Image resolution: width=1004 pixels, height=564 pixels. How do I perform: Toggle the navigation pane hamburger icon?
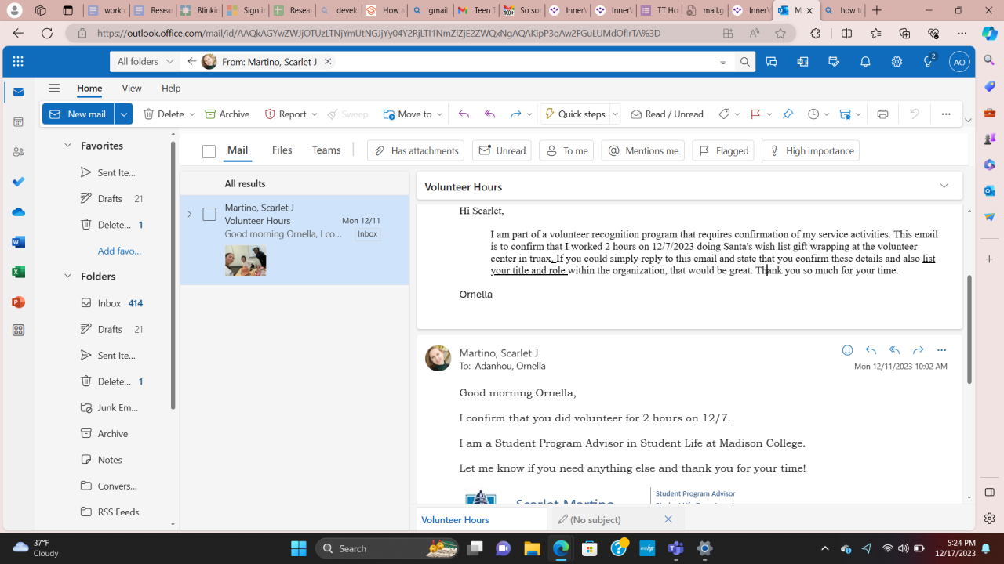pyautogui.click(x=53, y=89)
